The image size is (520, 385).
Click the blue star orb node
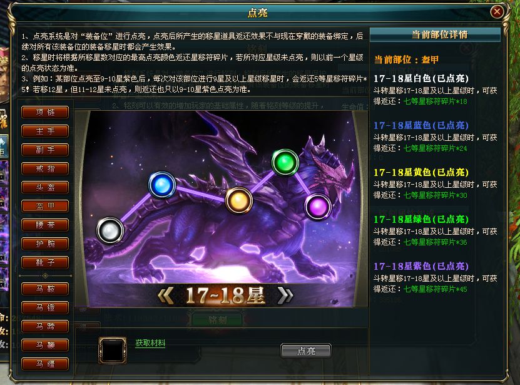click(162, 185)
